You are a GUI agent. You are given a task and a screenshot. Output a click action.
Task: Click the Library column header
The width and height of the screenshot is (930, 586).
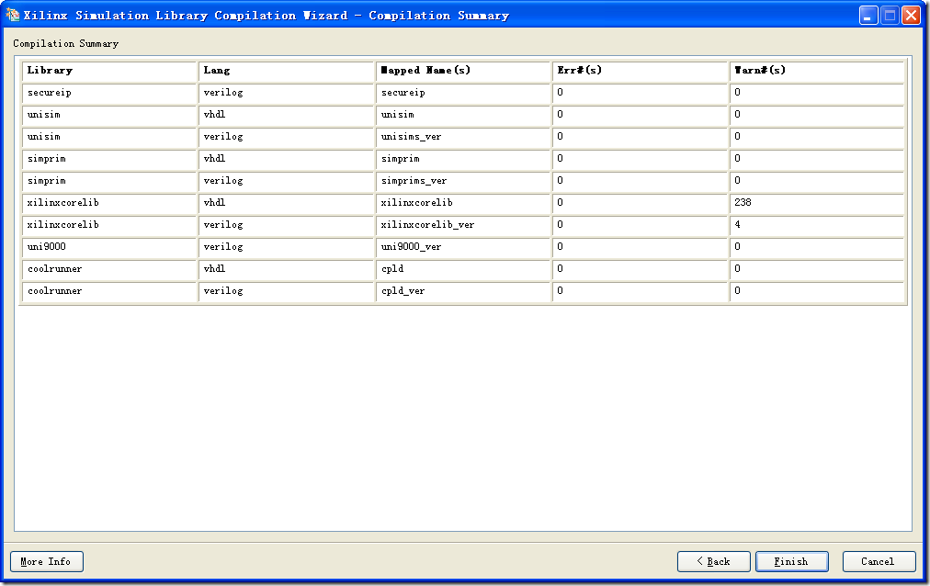click(108, 71)
